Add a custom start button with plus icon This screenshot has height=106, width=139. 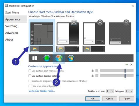[x=127, y=65]
